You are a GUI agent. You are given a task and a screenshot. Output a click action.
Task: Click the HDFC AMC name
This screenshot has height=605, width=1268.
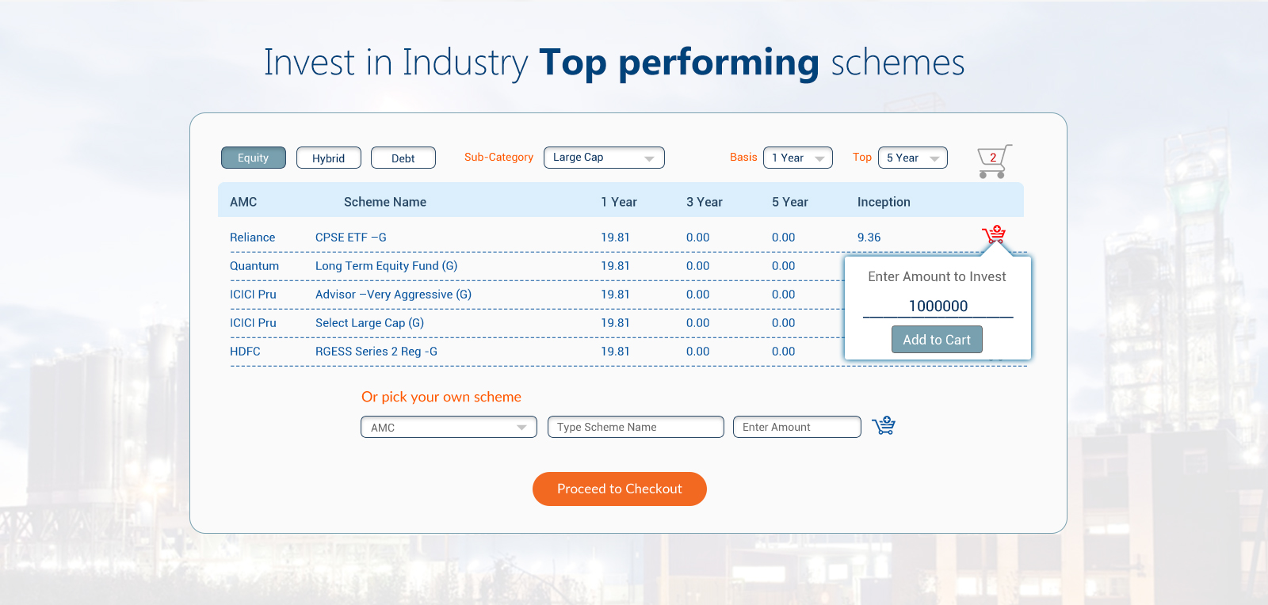click(x=245, y=352)
